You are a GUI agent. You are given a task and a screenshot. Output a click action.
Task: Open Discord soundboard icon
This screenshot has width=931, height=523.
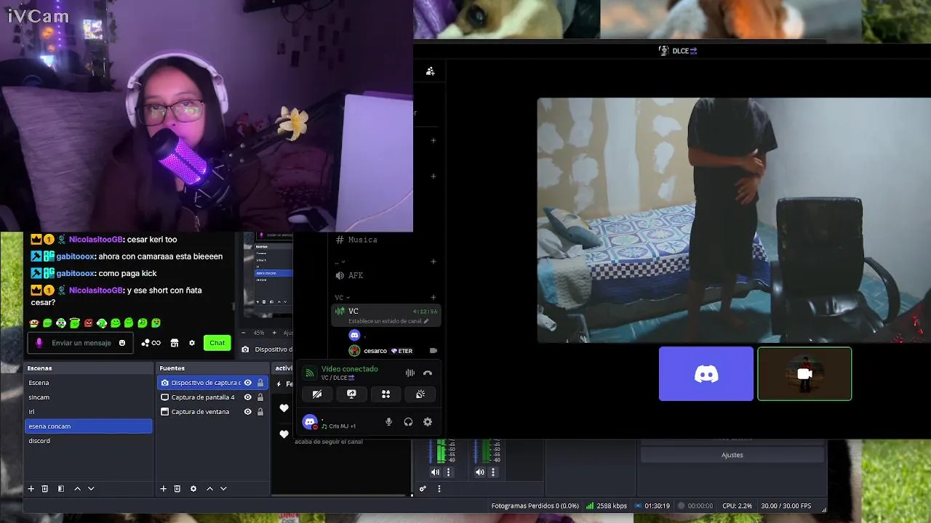point(420,394)
